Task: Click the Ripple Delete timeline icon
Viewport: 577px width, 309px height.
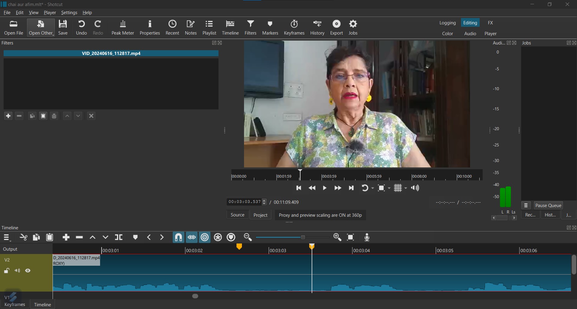Action: pyautogui.click(x=79, y=237)
